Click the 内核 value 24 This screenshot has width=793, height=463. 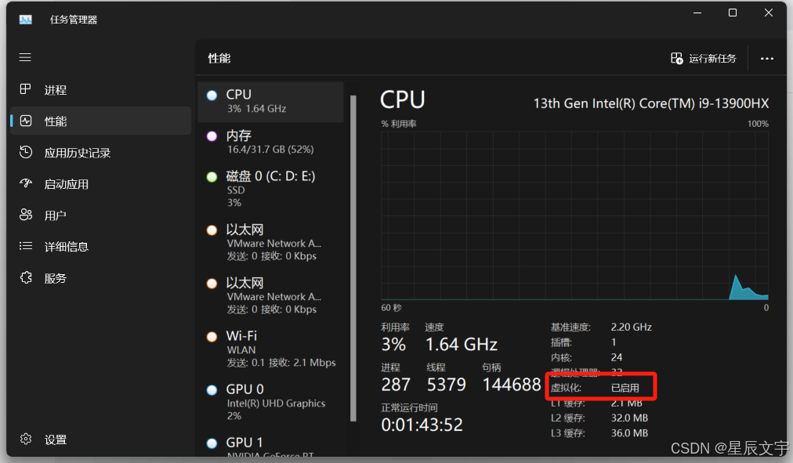pos(617,357)
